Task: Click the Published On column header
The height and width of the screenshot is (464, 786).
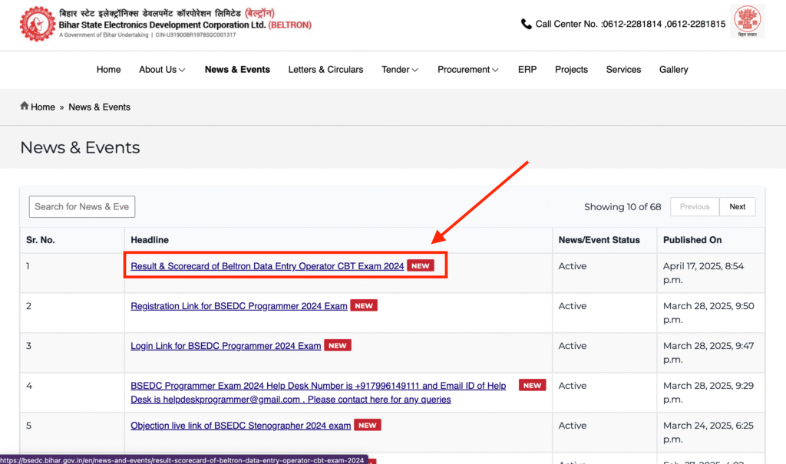Action: point(692,240)
